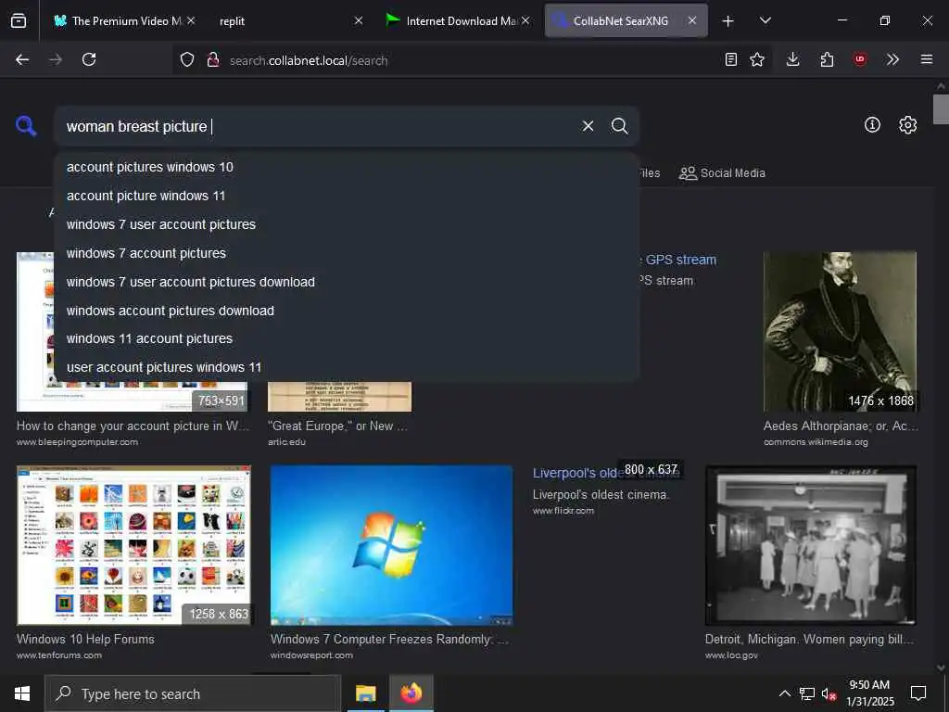
Task: Show more toolbar tools overflow
Action: coord(892,59)
